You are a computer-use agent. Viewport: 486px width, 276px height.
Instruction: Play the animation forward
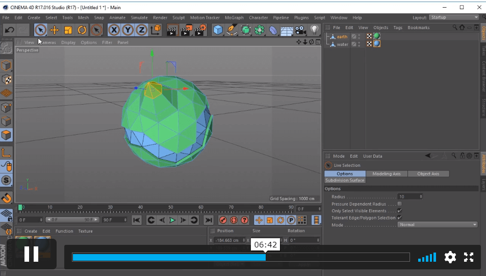tap(172, 220)
